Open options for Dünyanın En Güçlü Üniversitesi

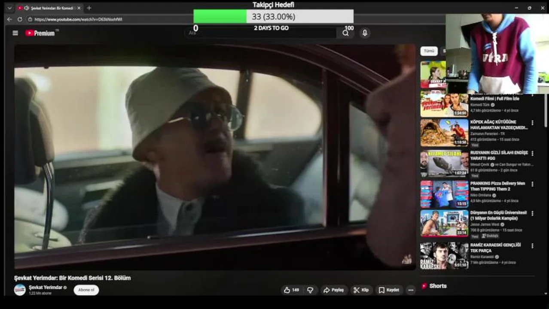pyautogui.click(x=532, y=213)
